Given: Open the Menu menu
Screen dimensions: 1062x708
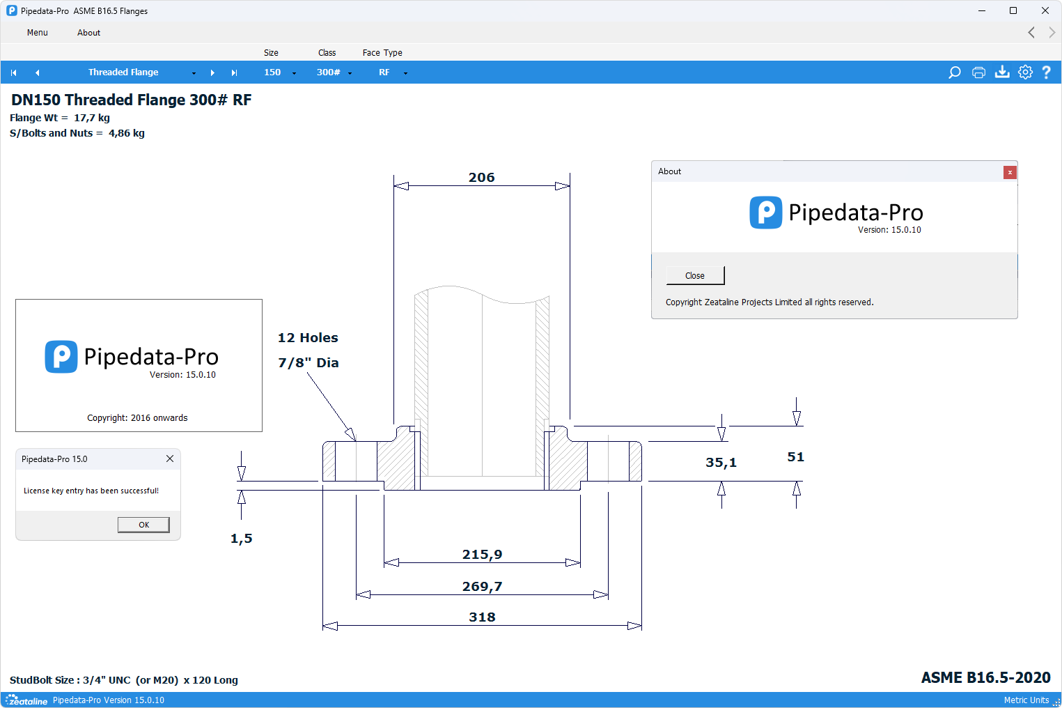Looking at the screenshot, I should click(38, 33).
